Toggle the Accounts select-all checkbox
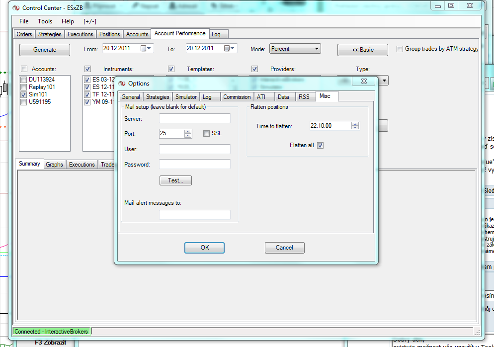The image size is (494, 347). [x=24, y=69]
